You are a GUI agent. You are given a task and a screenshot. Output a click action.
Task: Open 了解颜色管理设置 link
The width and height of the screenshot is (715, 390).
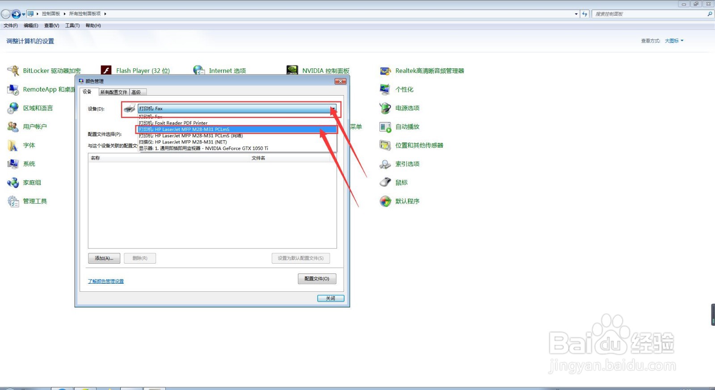tap(106, 281)
